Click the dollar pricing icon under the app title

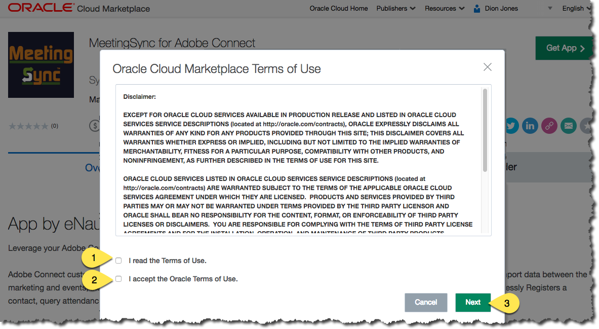94,126
